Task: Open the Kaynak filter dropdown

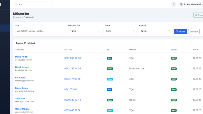Action: pos(155,31)
